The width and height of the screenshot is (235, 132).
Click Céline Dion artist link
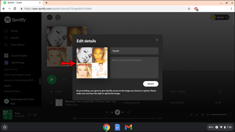(71, 105)
